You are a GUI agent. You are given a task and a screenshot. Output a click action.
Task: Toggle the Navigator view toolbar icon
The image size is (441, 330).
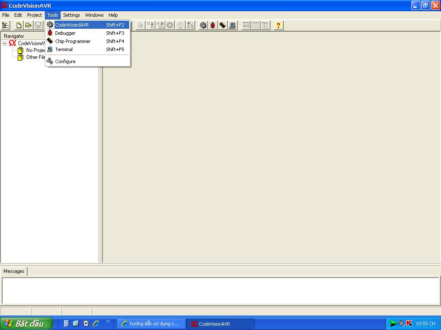6,25
